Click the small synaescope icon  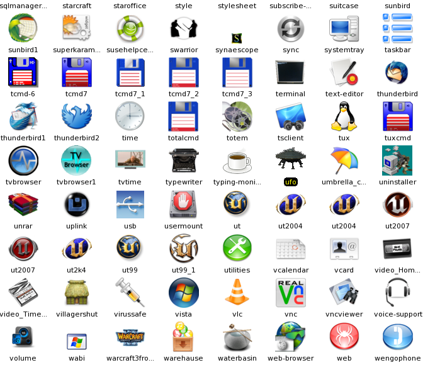click(237, 38)
